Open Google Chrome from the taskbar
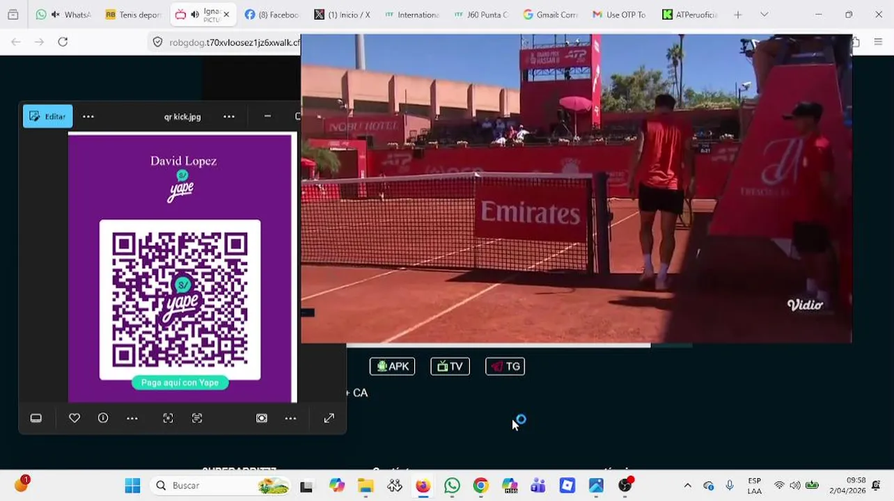This screenshot has width=894, height=501. pos(480,486)
